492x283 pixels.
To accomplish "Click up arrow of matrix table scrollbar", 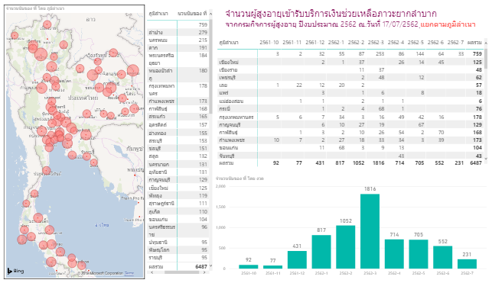I will 486,43.
